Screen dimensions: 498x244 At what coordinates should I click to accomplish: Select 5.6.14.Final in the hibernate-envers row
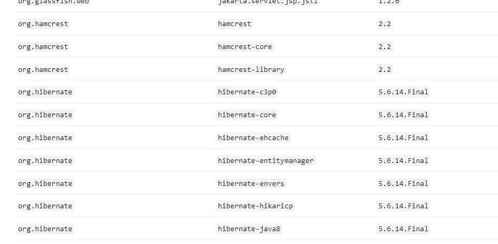tap(403, 183)
